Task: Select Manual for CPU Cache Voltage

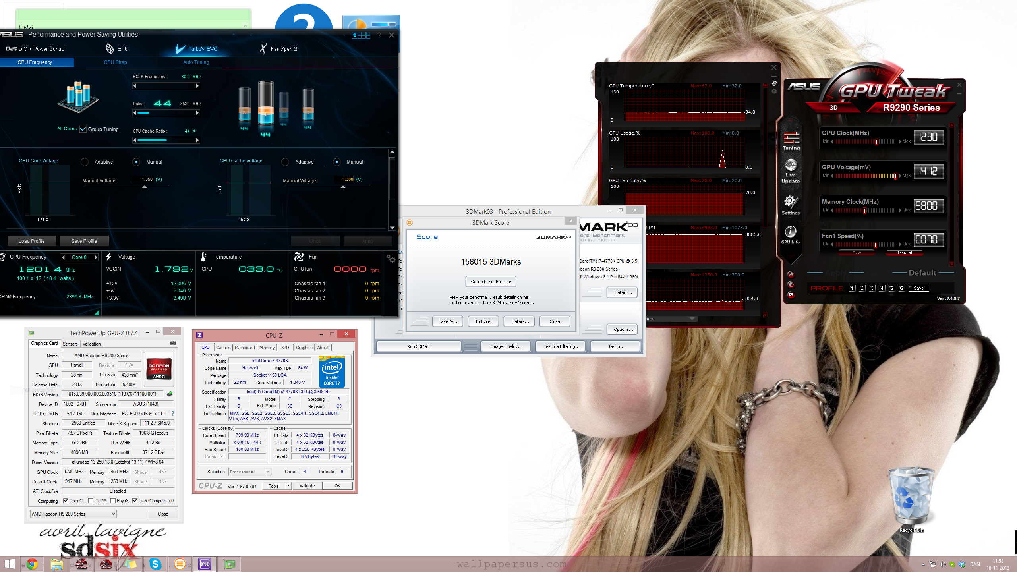Action: tap(337, 162)
